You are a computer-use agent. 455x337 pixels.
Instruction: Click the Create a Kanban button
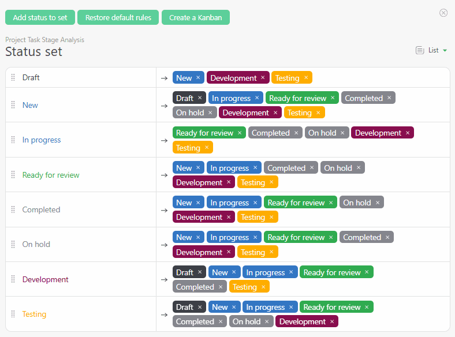pyautogui.click(x=195, y=17)
